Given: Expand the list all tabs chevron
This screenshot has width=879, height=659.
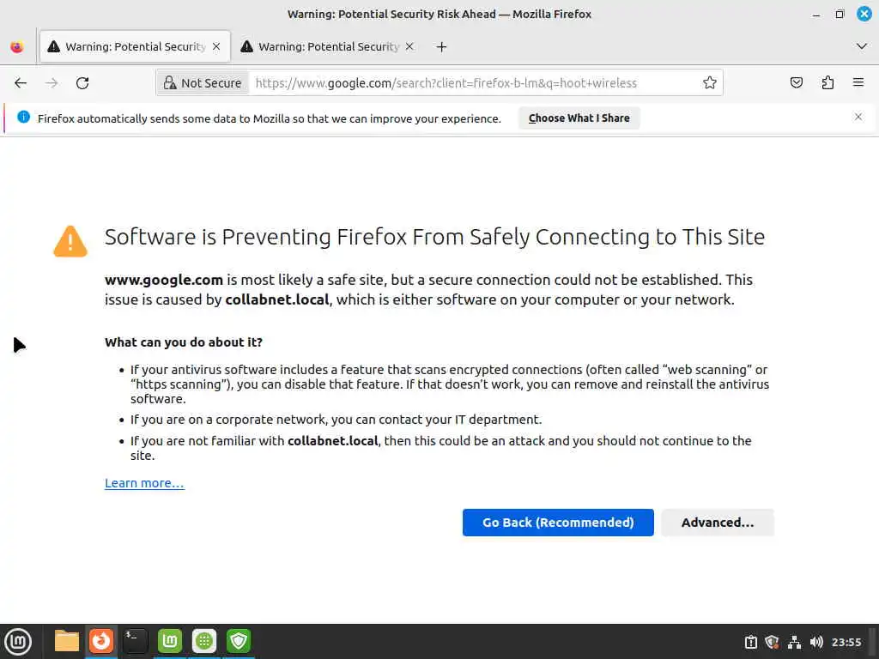Looking at the screenshot, I should click(x=862, y=46).
